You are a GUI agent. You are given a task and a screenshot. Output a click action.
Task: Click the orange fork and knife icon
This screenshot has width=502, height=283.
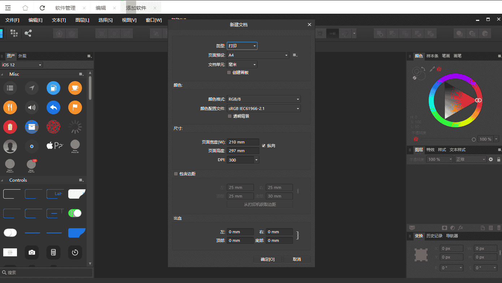10,107
